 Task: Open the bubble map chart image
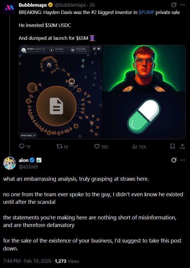pyautogui.click(x=60, y=92)
